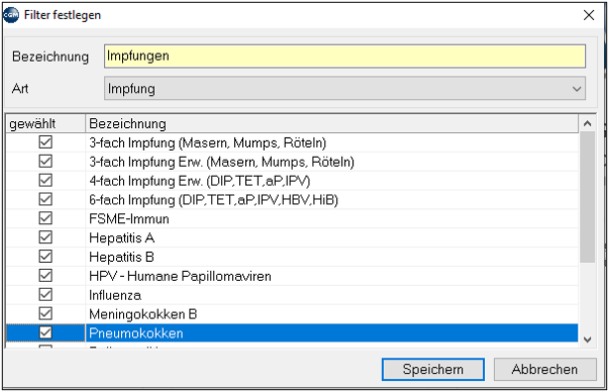This screenshot has width=609, height=392.
Task: Sort by the gewählt column header
Action: [46, 123]
